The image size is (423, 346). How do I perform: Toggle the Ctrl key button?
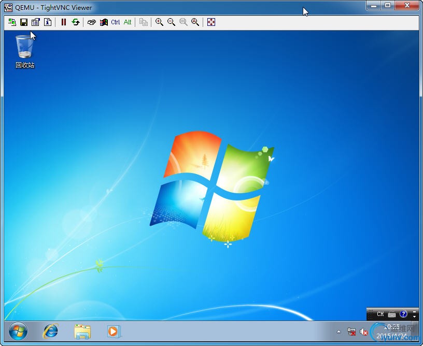pyautogui.click(x=116, y=22)
